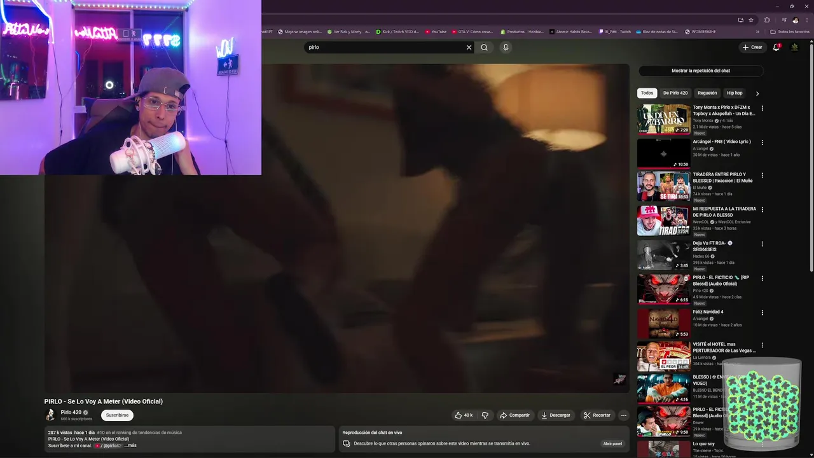Click the Descargar button
The width and height of the screenshot is (814, 458).
[555, 415]
